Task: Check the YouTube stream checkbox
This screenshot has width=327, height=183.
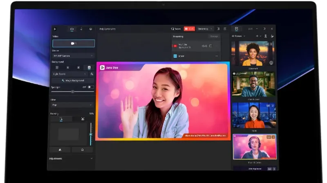Action: (211, 46)
